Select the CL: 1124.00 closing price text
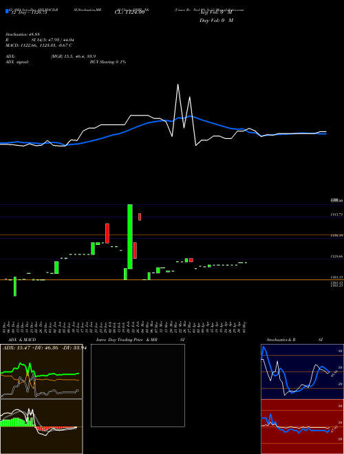344x454 pixels. pyautogui.click(x=129, y=13)
